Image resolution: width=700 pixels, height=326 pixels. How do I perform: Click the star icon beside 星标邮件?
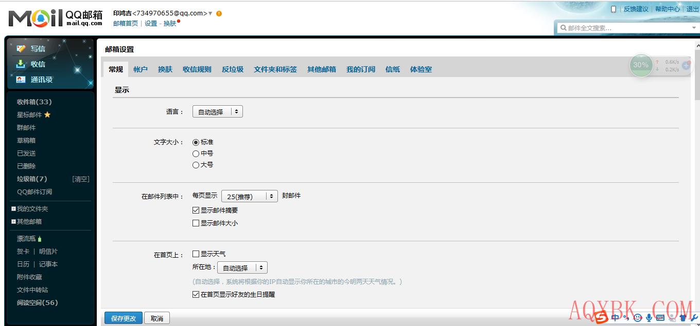(47, 114)
